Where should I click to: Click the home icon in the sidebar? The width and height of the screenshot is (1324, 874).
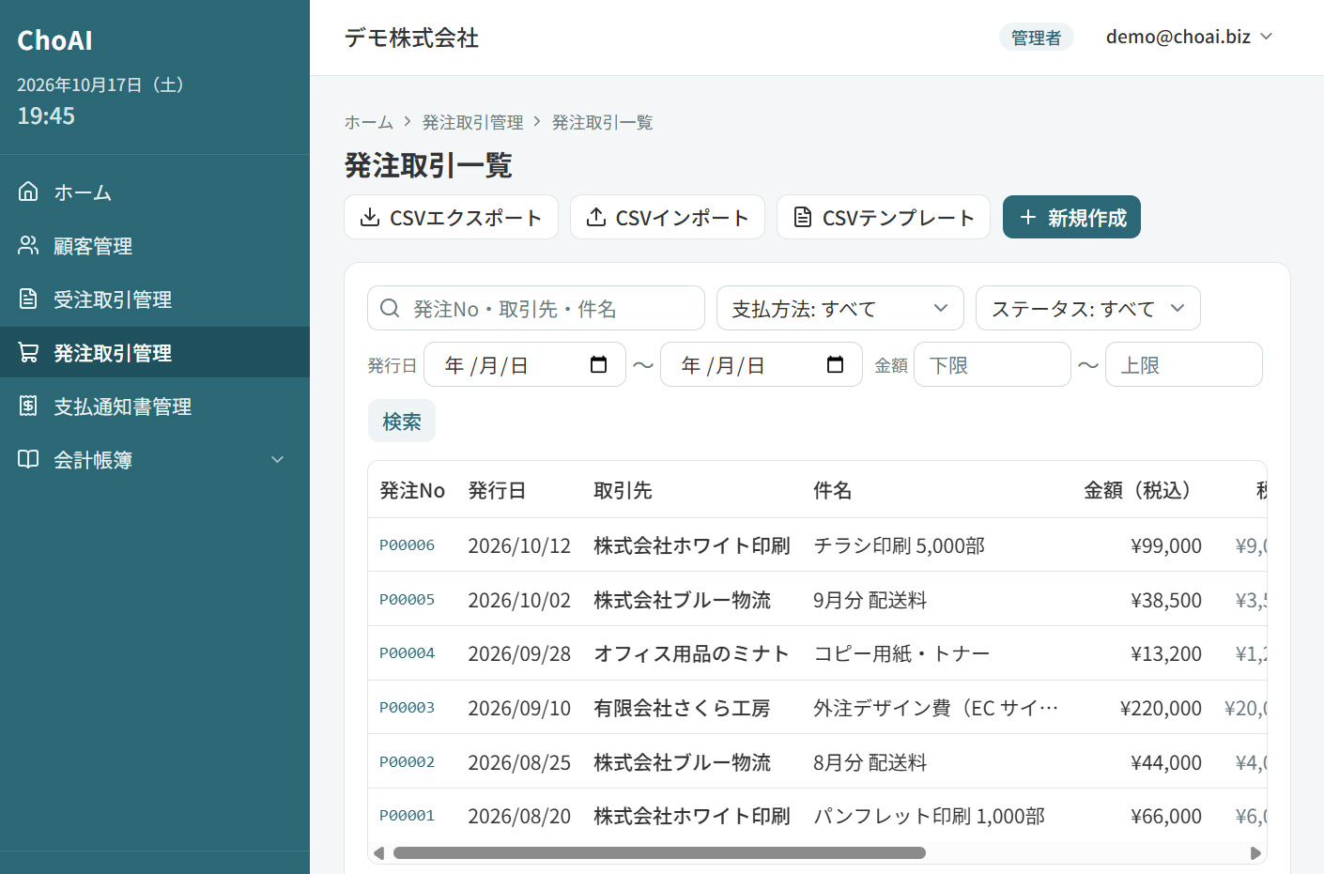(28, 192)
